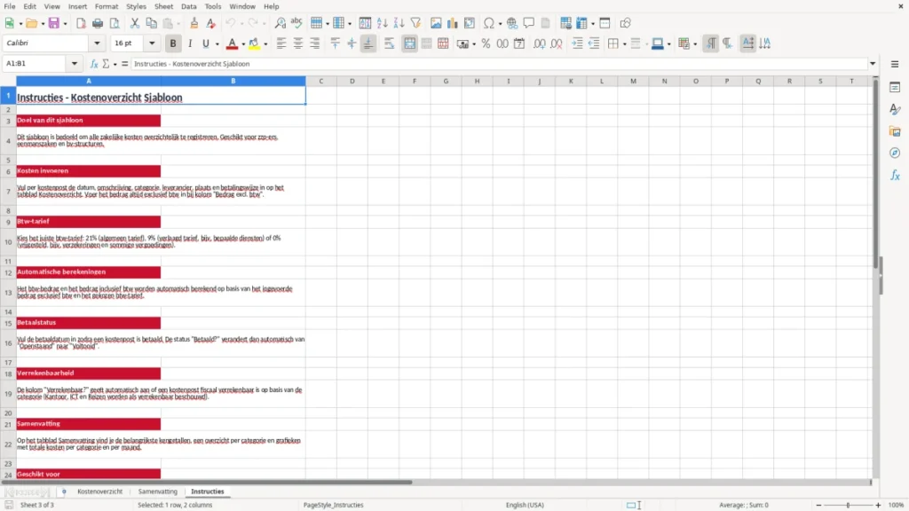
Task: Click the formula input line
Action: [x=499, y=64]
